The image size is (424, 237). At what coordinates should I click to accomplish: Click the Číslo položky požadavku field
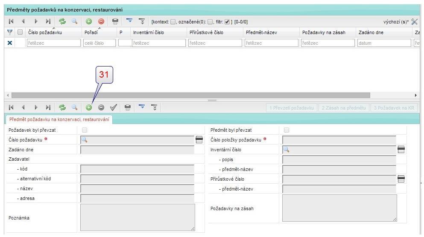(339, 140)
